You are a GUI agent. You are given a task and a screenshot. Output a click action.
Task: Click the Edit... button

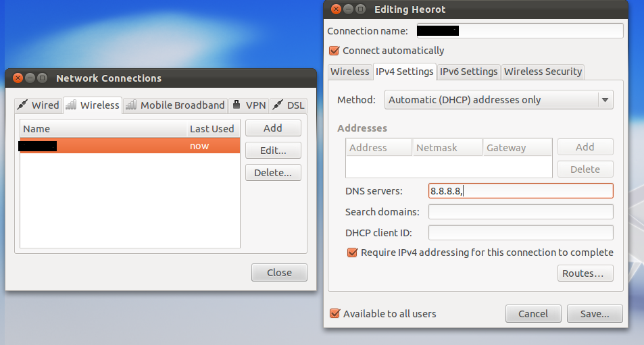[273, 150]
